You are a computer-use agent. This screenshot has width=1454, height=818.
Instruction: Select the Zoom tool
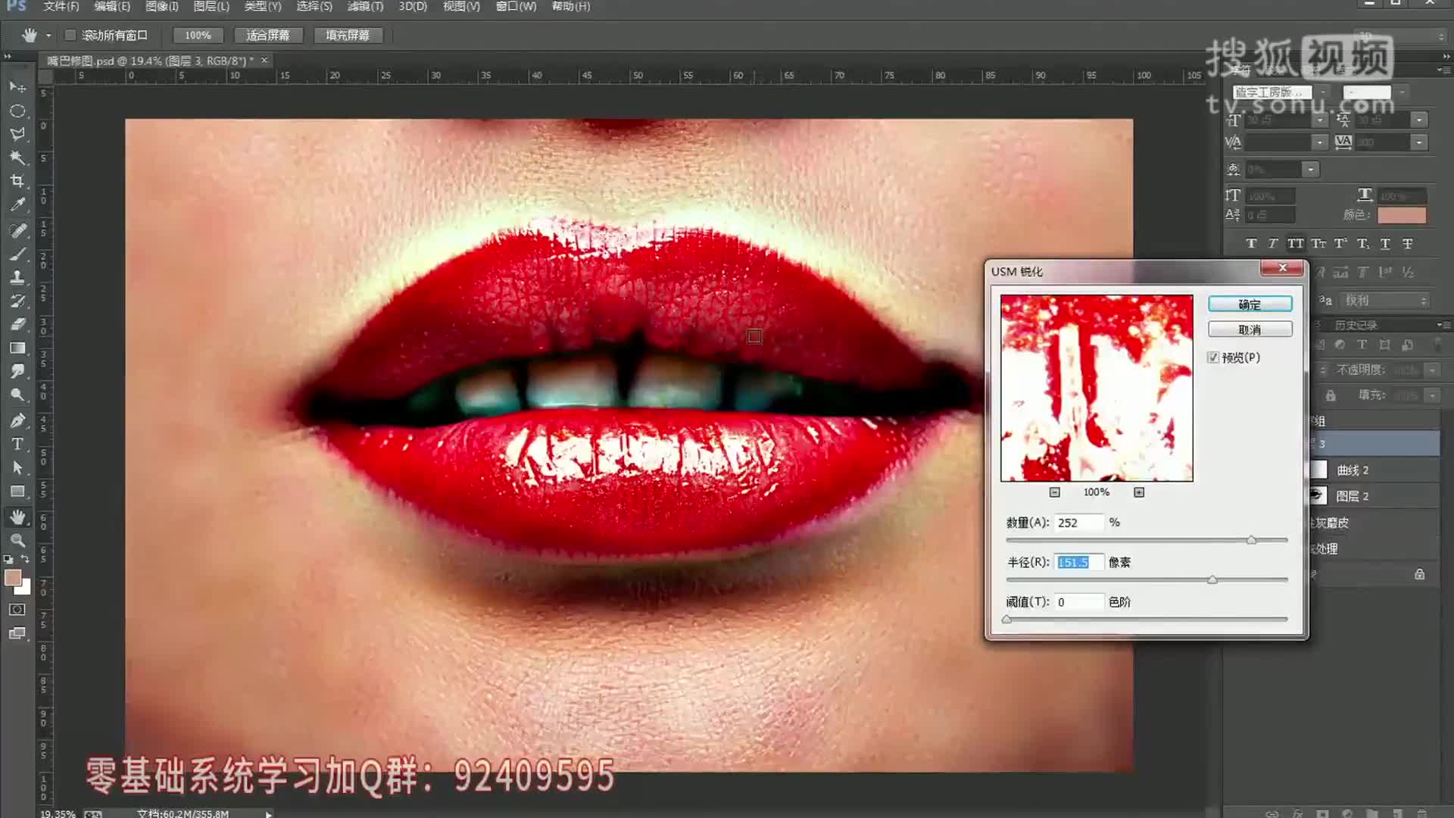(x=17, y=540)
